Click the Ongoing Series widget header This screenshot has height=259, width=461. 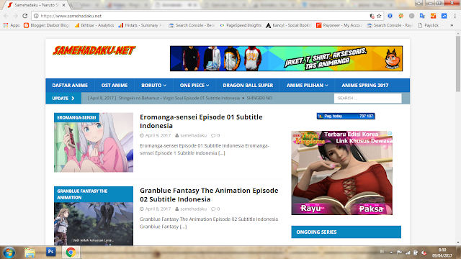(x=346, y=232)
